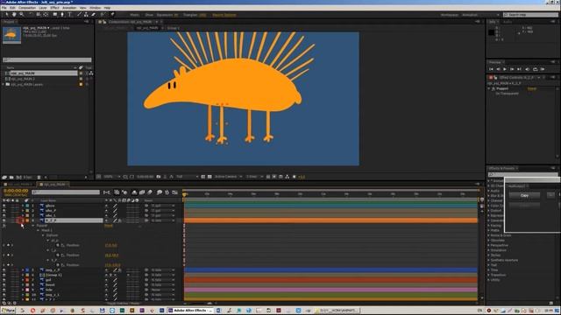Screen dimensions: 561x315
Task: Hide layer 10 with its eye icon
Action: [x=4, y=295]
